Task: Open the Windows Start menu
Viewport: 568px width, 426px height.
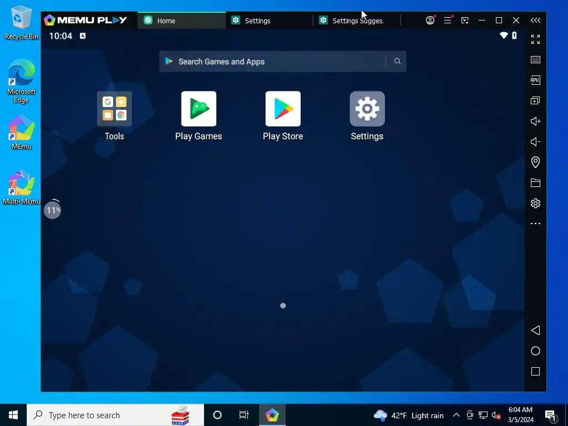Action: pyautogui.click(x=13, y=415)
